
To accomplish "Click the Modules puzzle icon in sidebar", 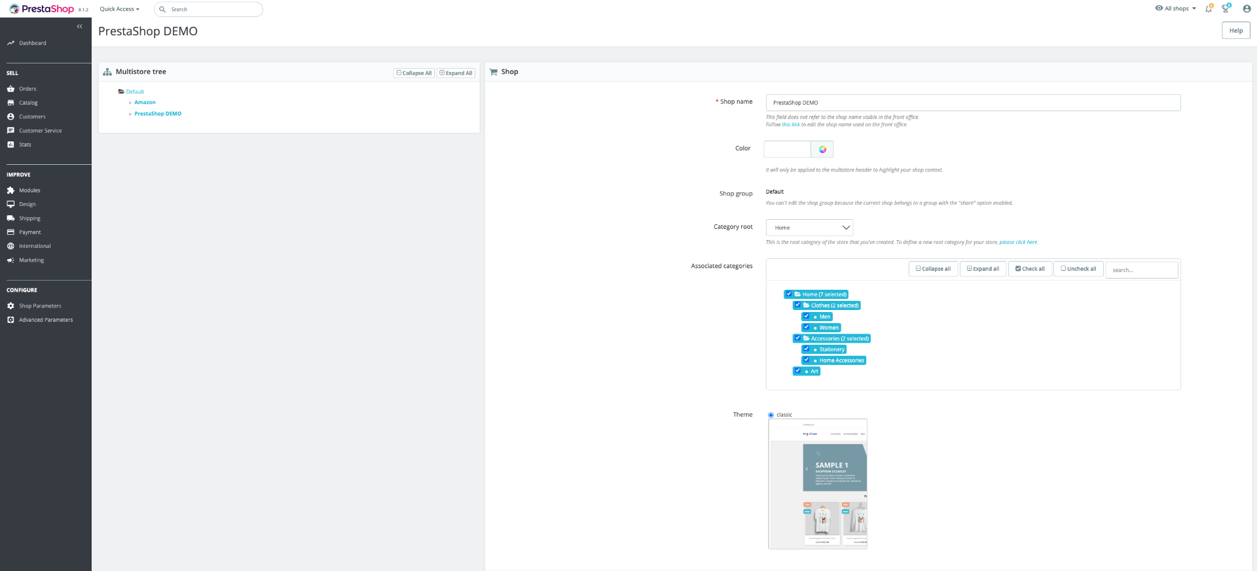I will click(10, 190).
